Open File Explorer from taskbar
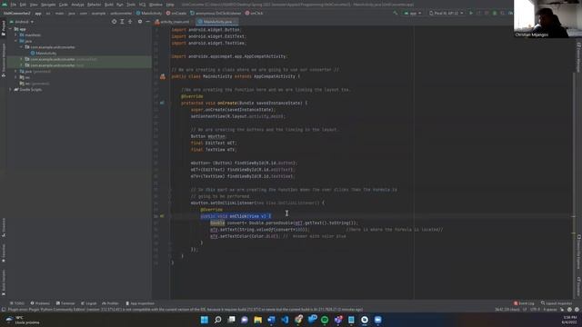The image size is (582, 327). (x=258, y=320)
